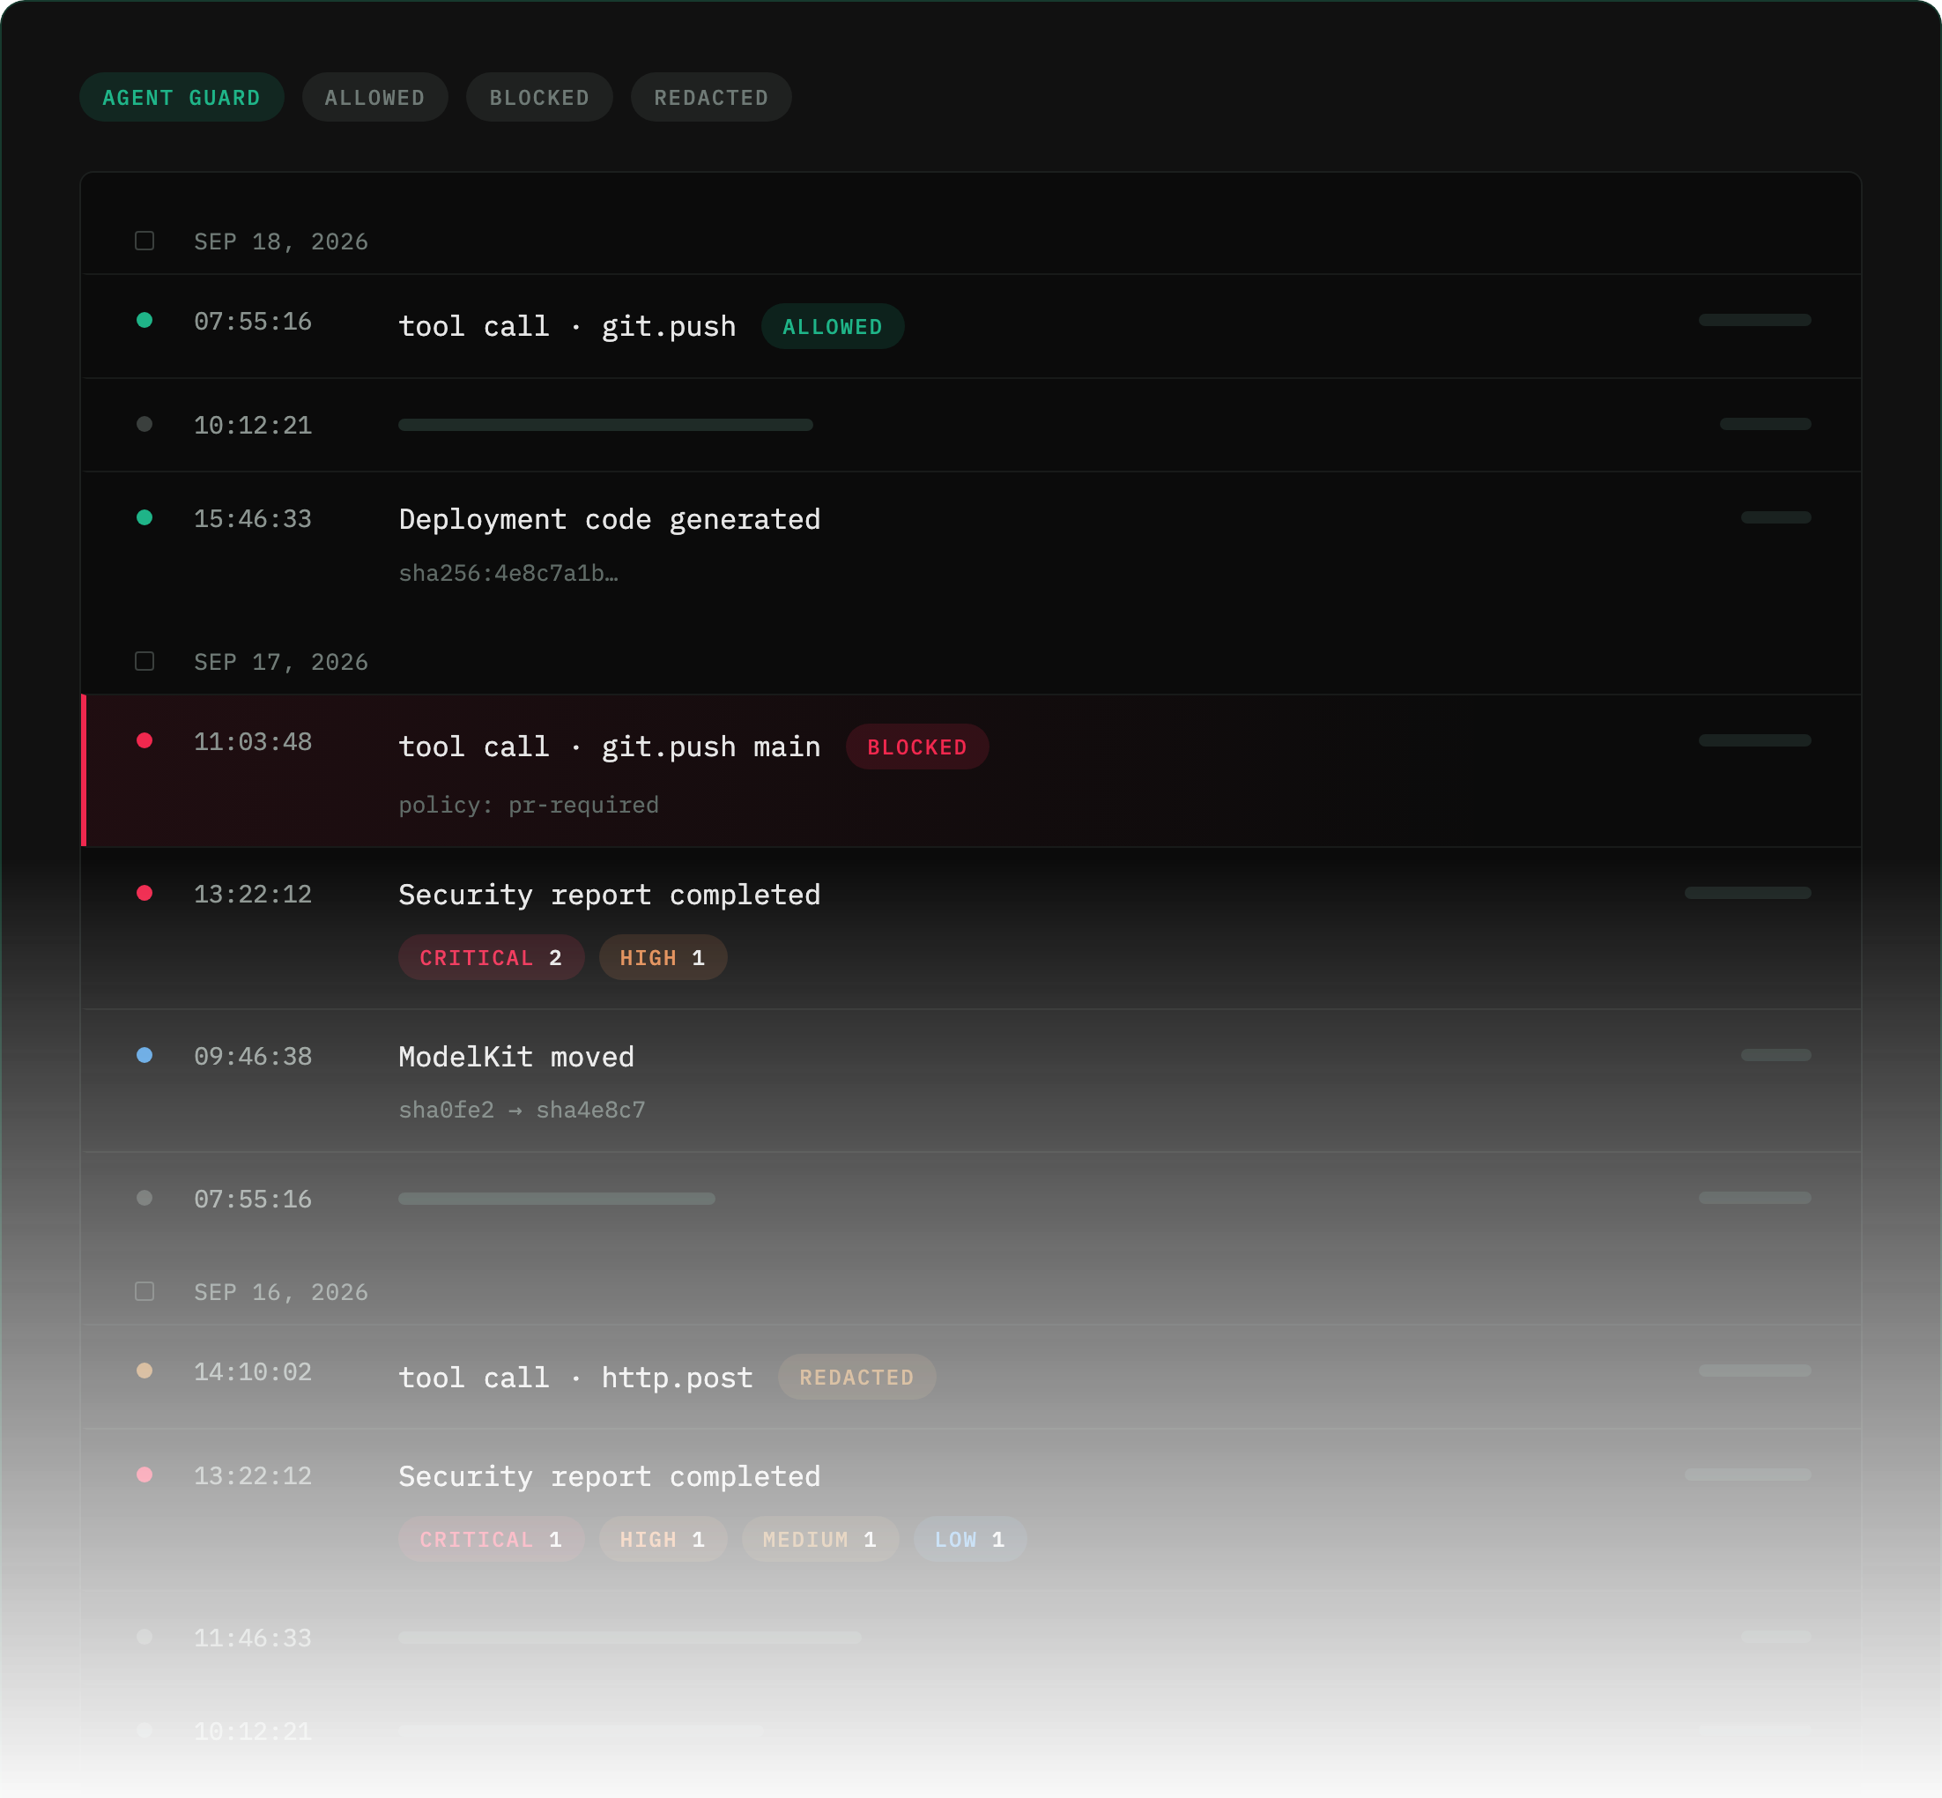Open the tool call git.push entry
This screenshot has height=1798, width=1942.
pos(567,327)
